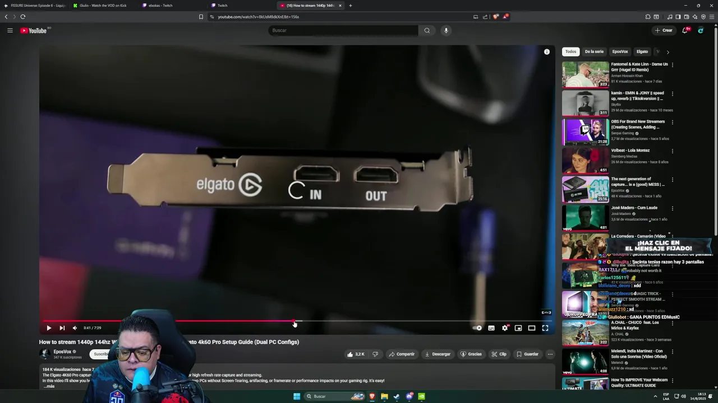Focus the YouTube Buscar search box
The image size is (718, 403).
coord(343,30)
